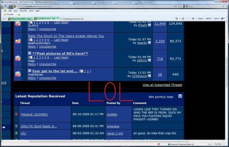Open the tab list dropdown arrow
This screenshot has width=229, height=147.
(x=7, y=19)
